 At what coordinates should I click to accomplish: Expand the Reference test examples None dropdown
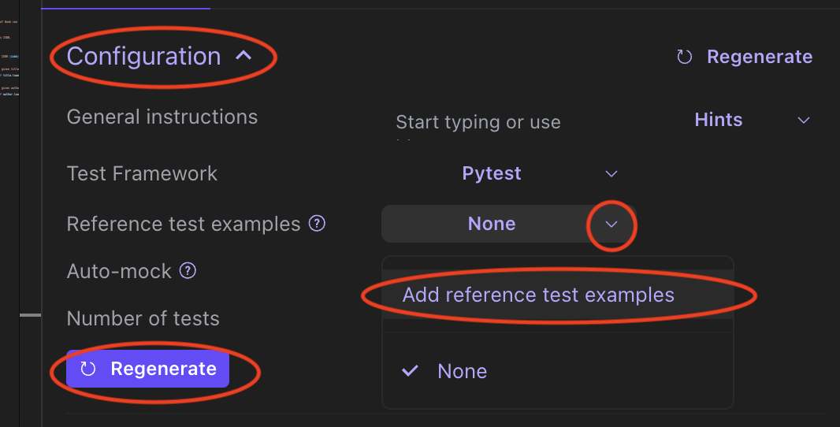click(x=507, y=224)
